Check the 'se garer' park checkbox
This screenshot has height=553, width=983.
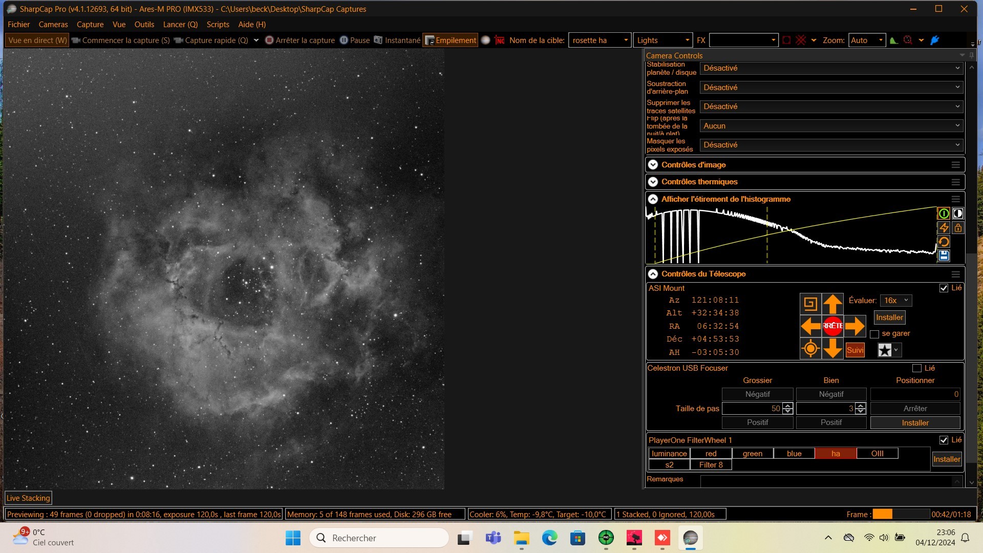(x=874, y=334)
